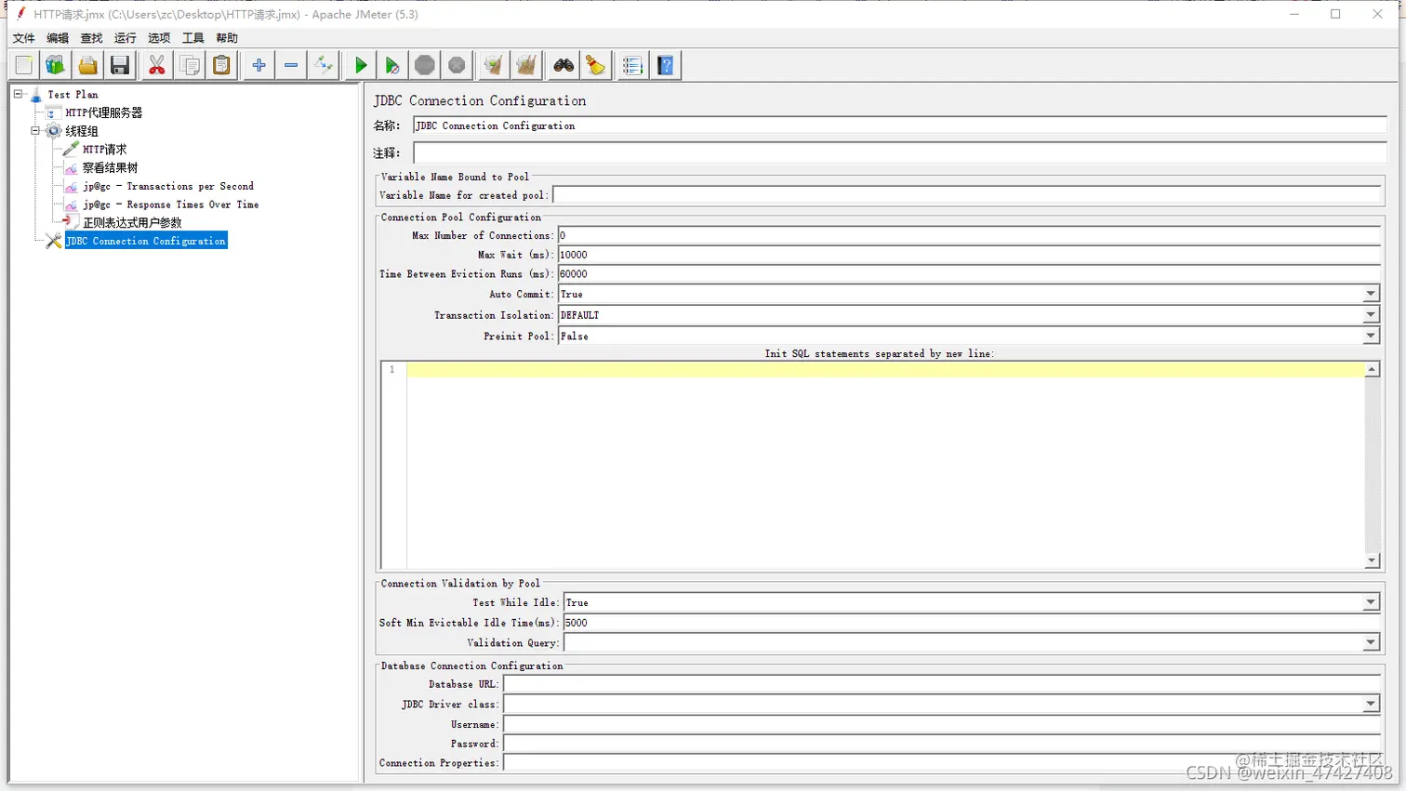
Task: Expand all tree nodes with plus icon
Action: pos(259,65)
